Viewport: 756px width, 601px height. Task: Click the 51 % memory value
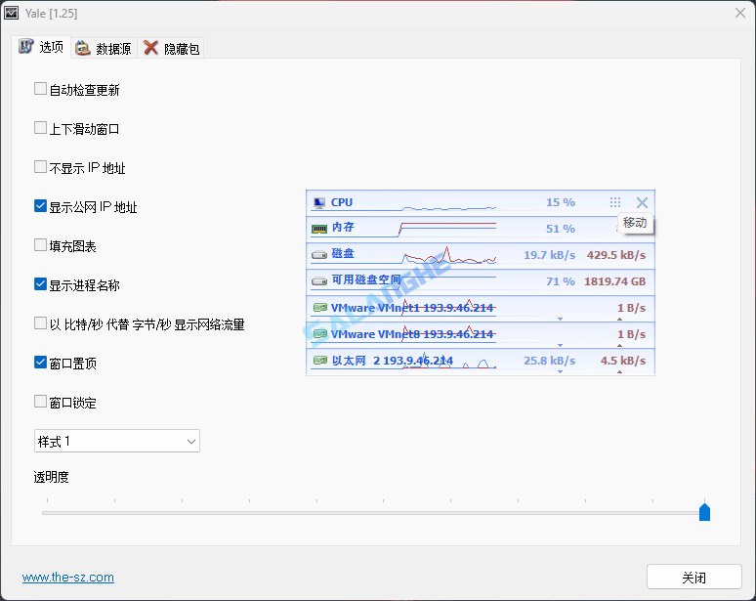pyautogui.click(x=561, y=229)
